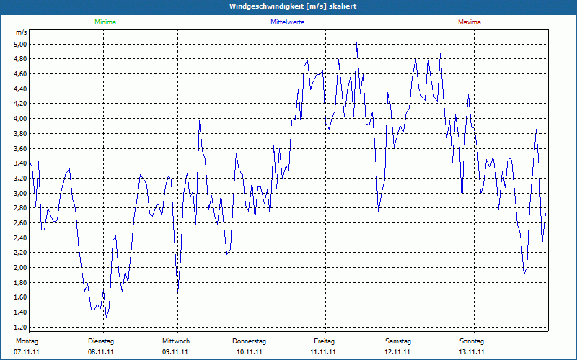Screen dimensions: 577x360
Task: Click the 12.11.11 date label
Action: coord(397,352)
